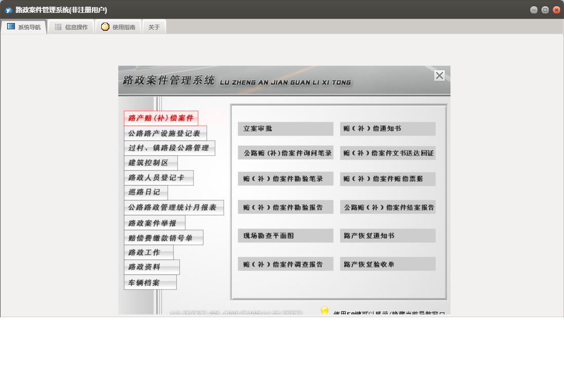
Task: Open 建筑控制区 category
Action: click(150, 163)
